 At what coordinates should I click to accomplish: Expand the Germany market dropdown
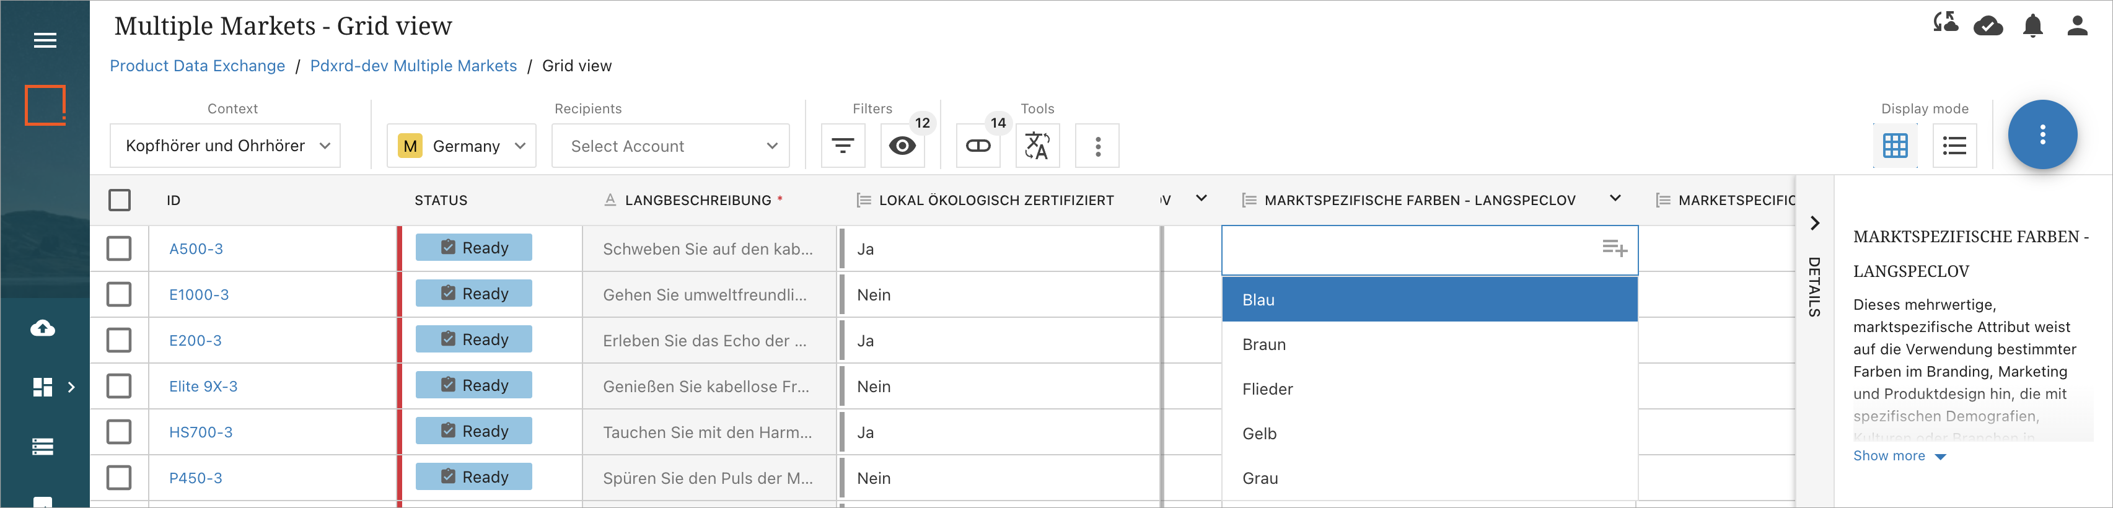point(461,146)
